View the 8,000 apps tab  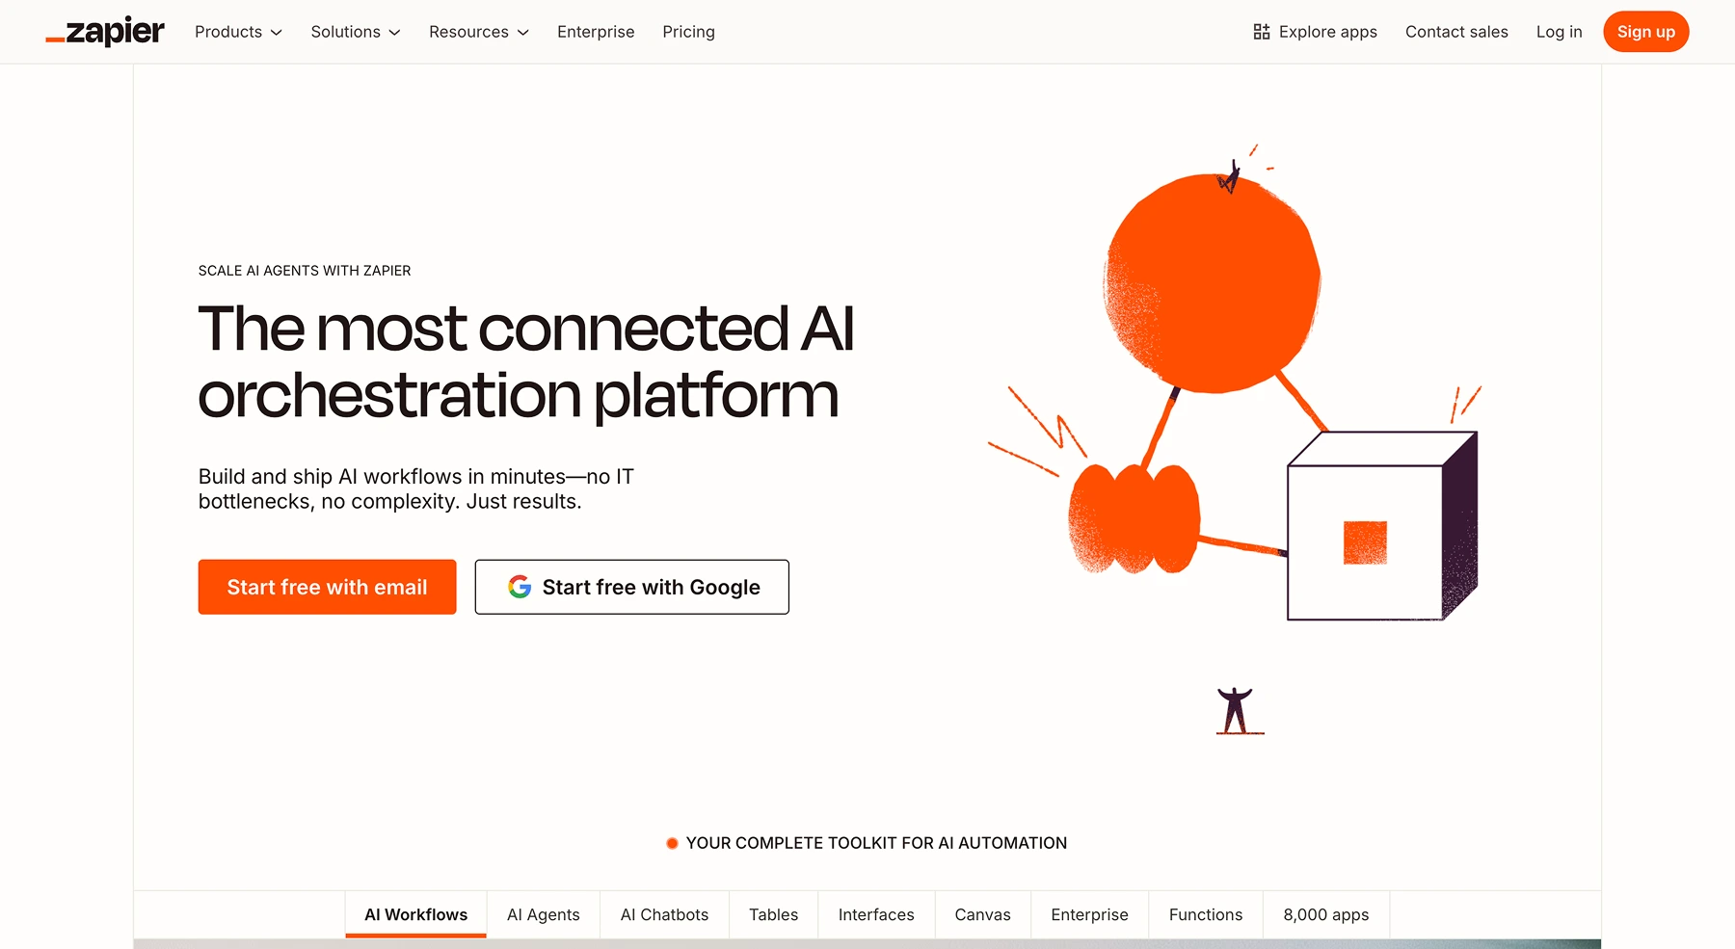[1325, 914]
